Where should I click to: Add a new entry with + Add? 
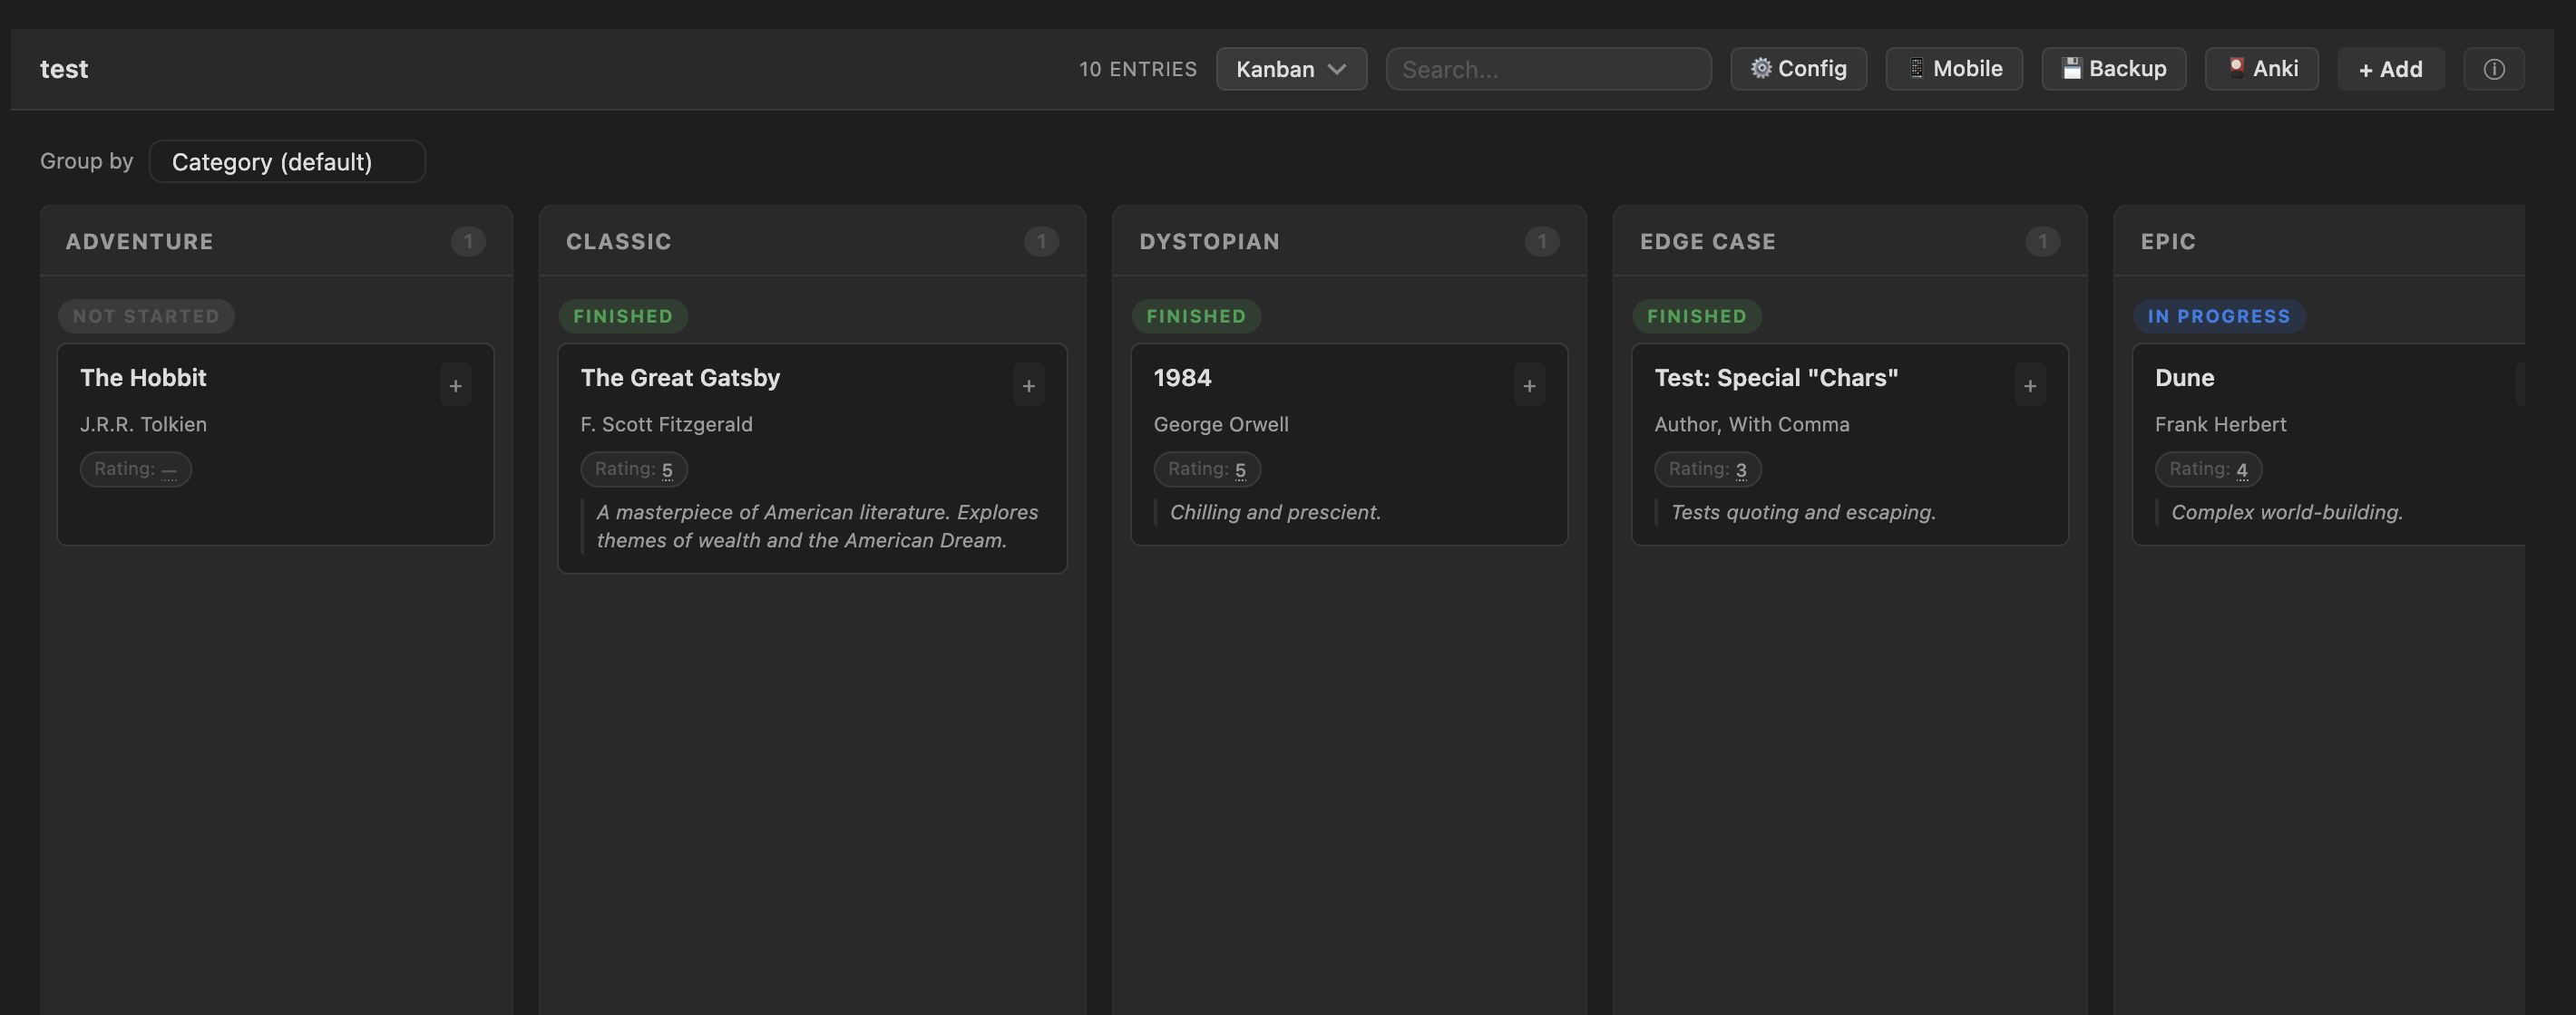[2390, 69]
